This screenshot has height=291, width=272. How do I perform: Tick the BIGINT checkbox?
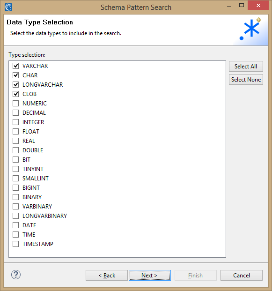click(x=15, y=187)
